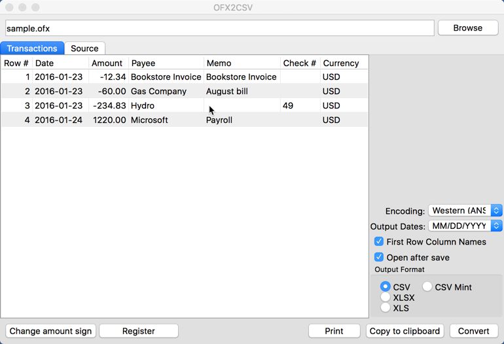Switch to the Source tab
Image resolution: width=504 pixels, height=344 pixels.
point(84,48)
